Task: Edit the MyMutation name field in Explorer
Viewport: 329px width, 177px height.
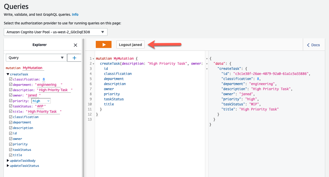Action: tap(33, 68)
